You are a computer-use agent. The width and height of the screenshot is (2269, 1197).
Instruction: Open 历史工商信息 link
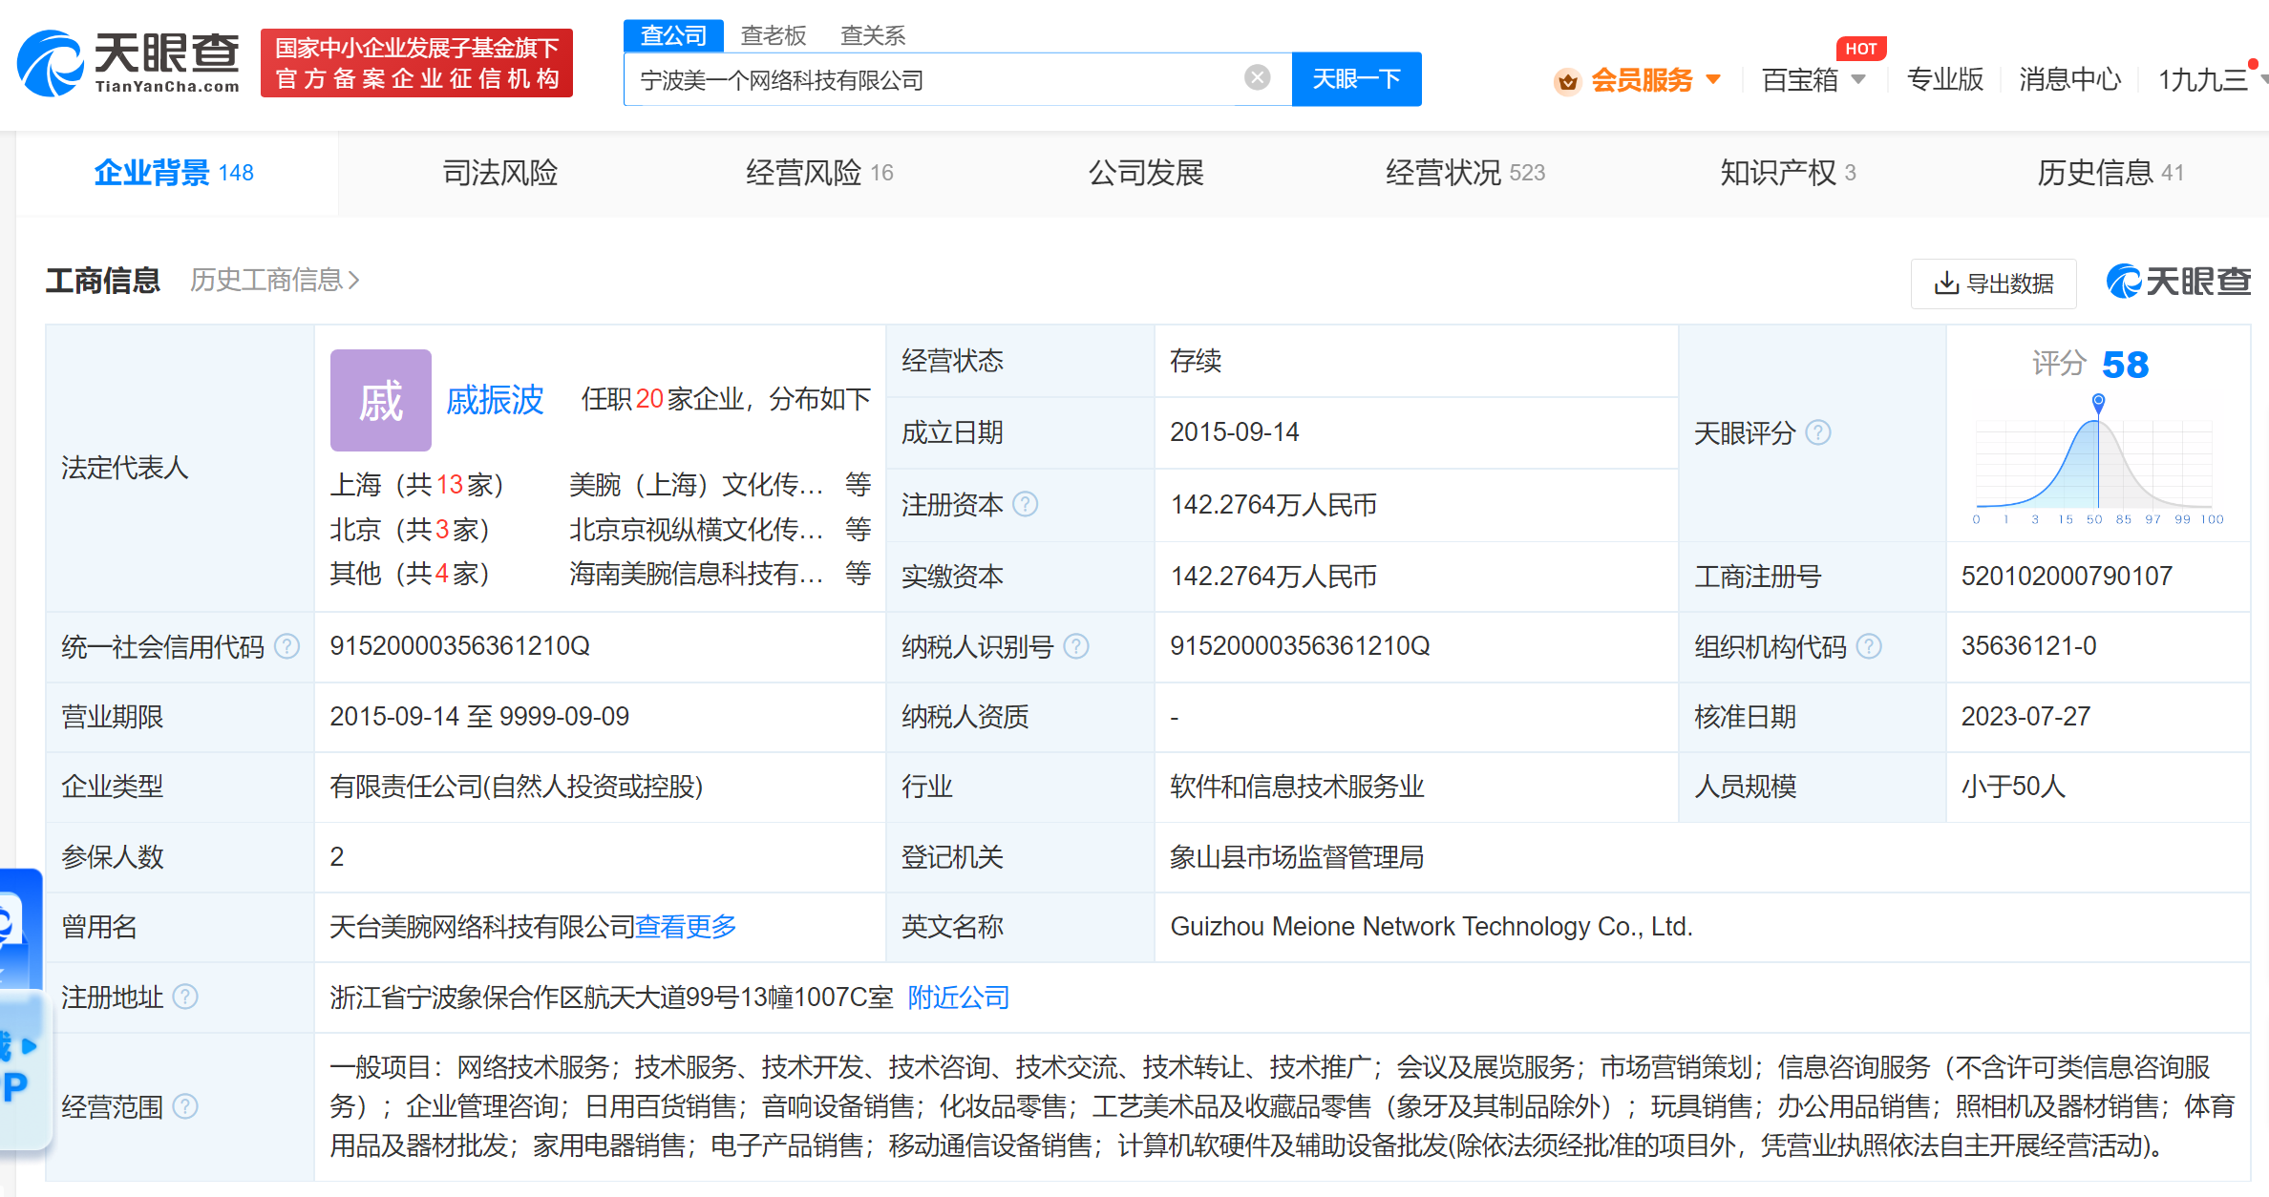[275, 280]
